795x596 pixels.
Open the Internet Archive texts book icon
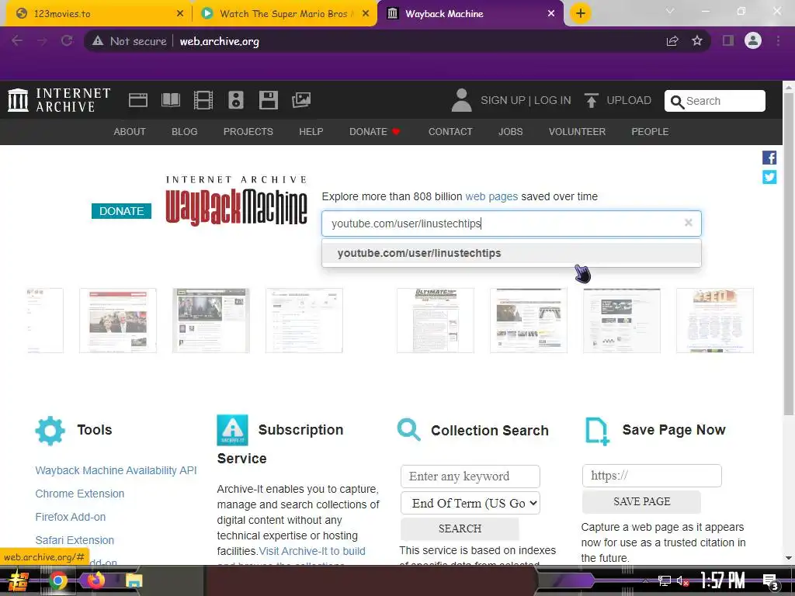click(x=170, y=100)
